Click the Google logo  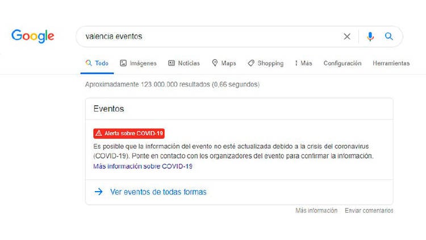(x=32, y=36)
